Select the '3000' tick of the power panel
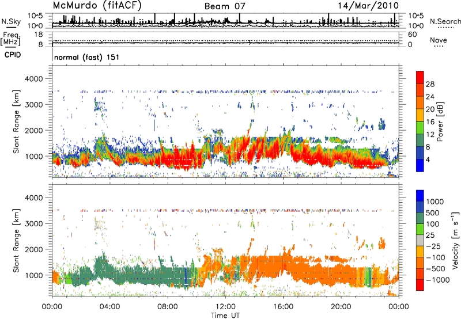 34,105
